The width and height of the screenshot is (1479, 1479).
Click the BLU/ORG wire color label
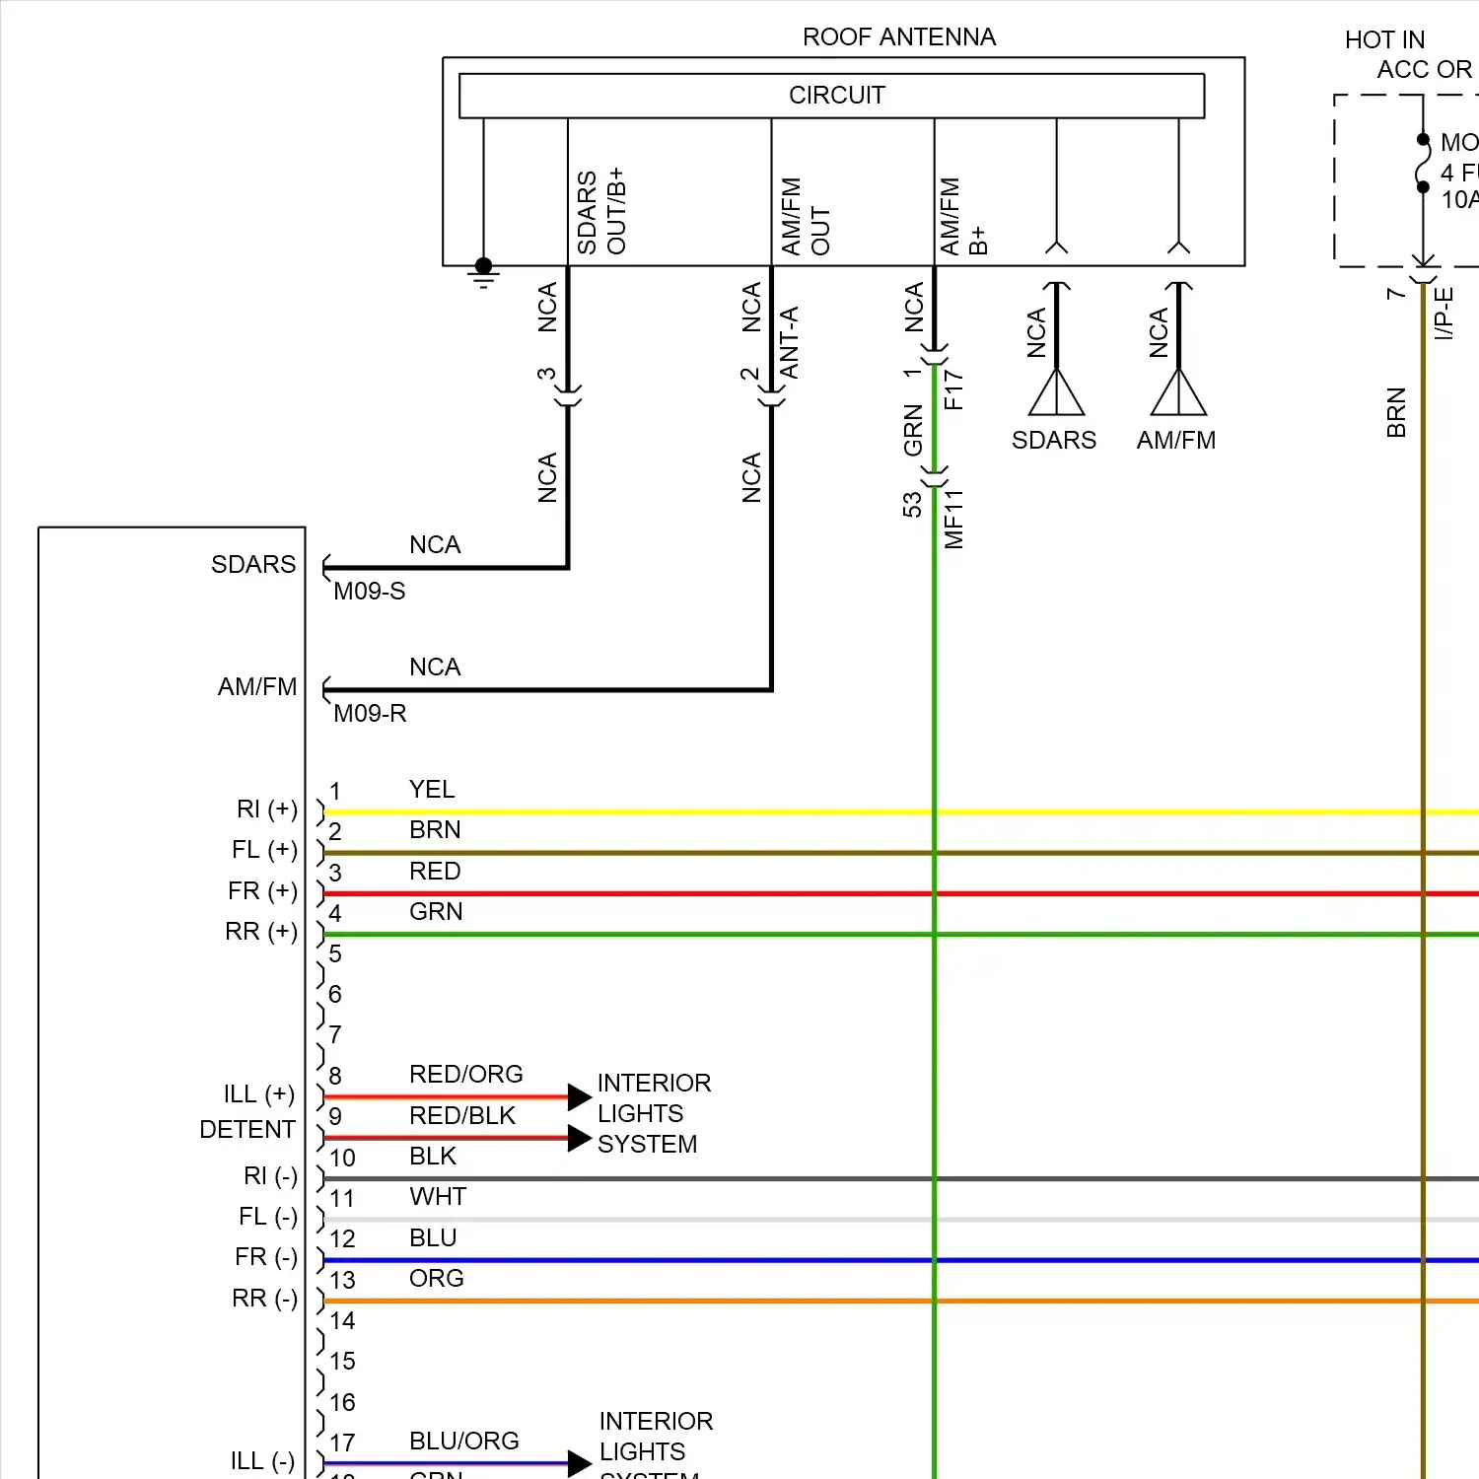pyautogui.click(x=464, y=1441)
